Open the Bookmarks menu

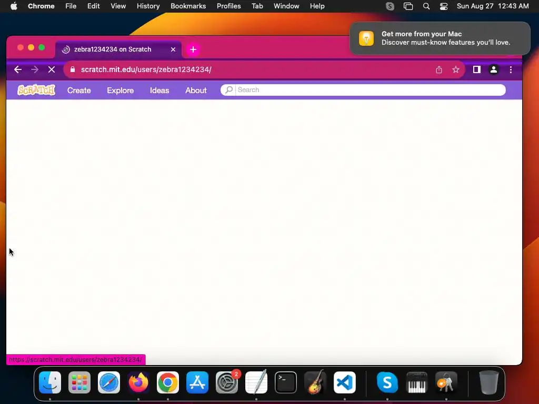[188, 6]
